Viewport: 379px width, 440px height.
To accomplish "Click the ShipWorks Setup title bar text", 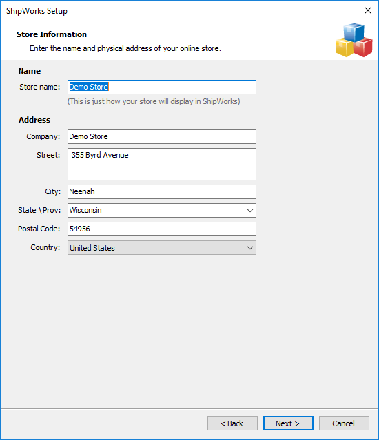I will pos(37,11).
